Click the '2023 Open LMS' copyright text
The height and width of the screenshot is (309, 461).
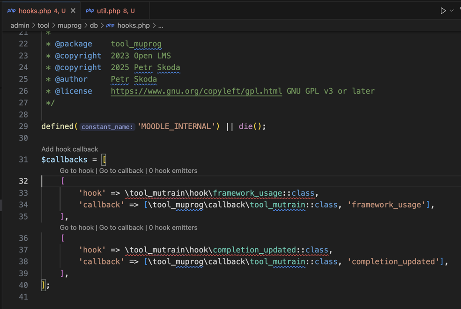(x=141, y=56)
